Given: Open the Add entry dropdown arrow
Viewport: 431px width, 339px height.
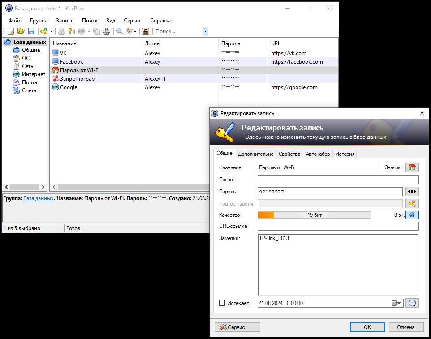Looking at the screenshot, I should pos(51,32).
